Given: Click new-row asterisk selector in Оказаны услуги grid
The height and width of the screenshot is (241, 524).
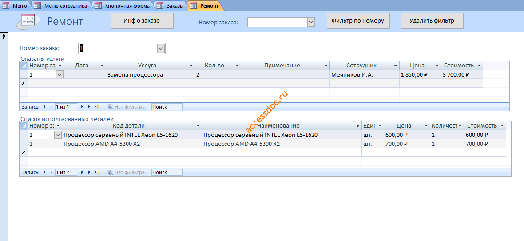Looking at the screenshot, I should click(24, 83).
